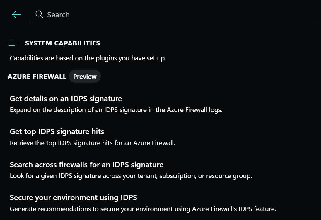Select the AZURE FIREWALL plugin header
321x220 pixels.
pyautogui.click(x=37, y=77)
